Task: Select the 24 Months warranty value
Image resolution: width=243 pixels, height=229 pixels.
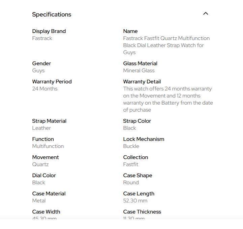Action: pos(45,89)
